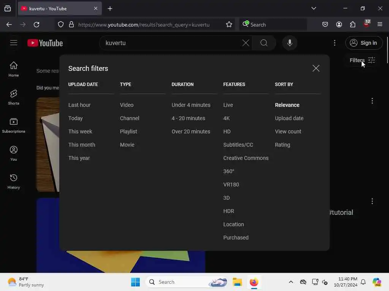389x291 pixels.
Task: Open Shorts from the sidebar
Action: 14,97
